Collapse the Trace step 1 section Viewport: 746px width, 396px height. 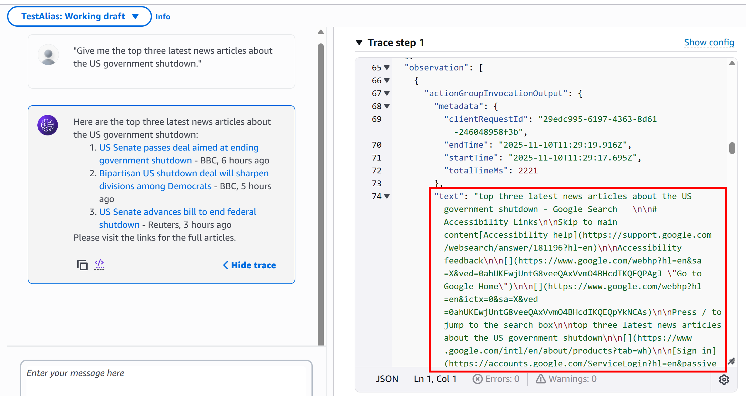pos(359,42)
